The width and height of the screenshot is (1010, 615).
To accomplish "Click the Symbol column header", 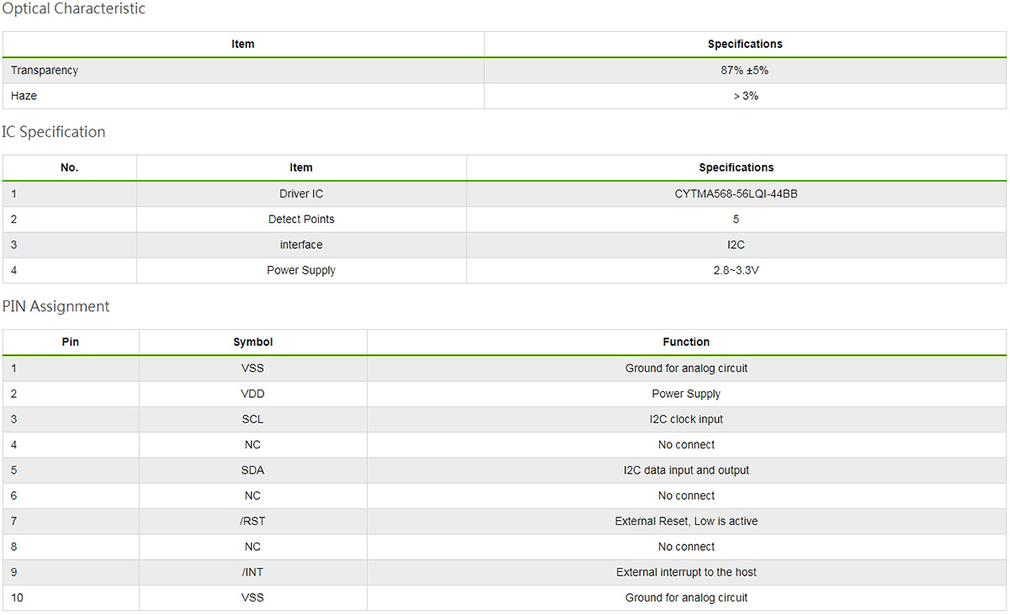I will 252,342.
